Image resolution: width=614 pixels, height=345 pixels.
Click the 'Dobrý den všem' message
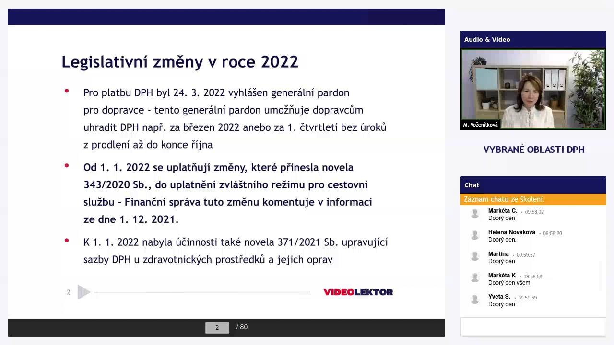coord(509,283)
